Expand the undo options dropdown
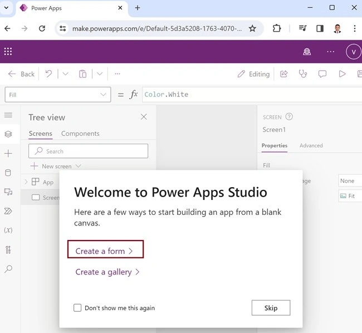Viewport: 362px width, 333px height. pos(66,74)
